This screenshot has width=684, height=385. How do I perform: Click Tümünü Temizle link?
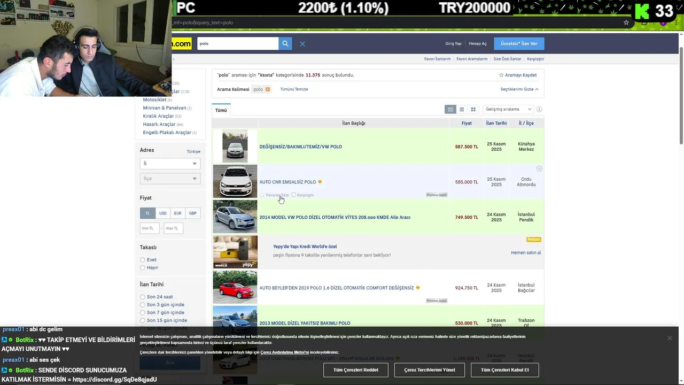coord(294,89)
